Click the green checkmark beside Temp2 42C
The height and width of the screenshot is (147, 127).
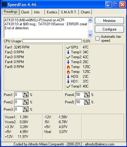(68, 57)
